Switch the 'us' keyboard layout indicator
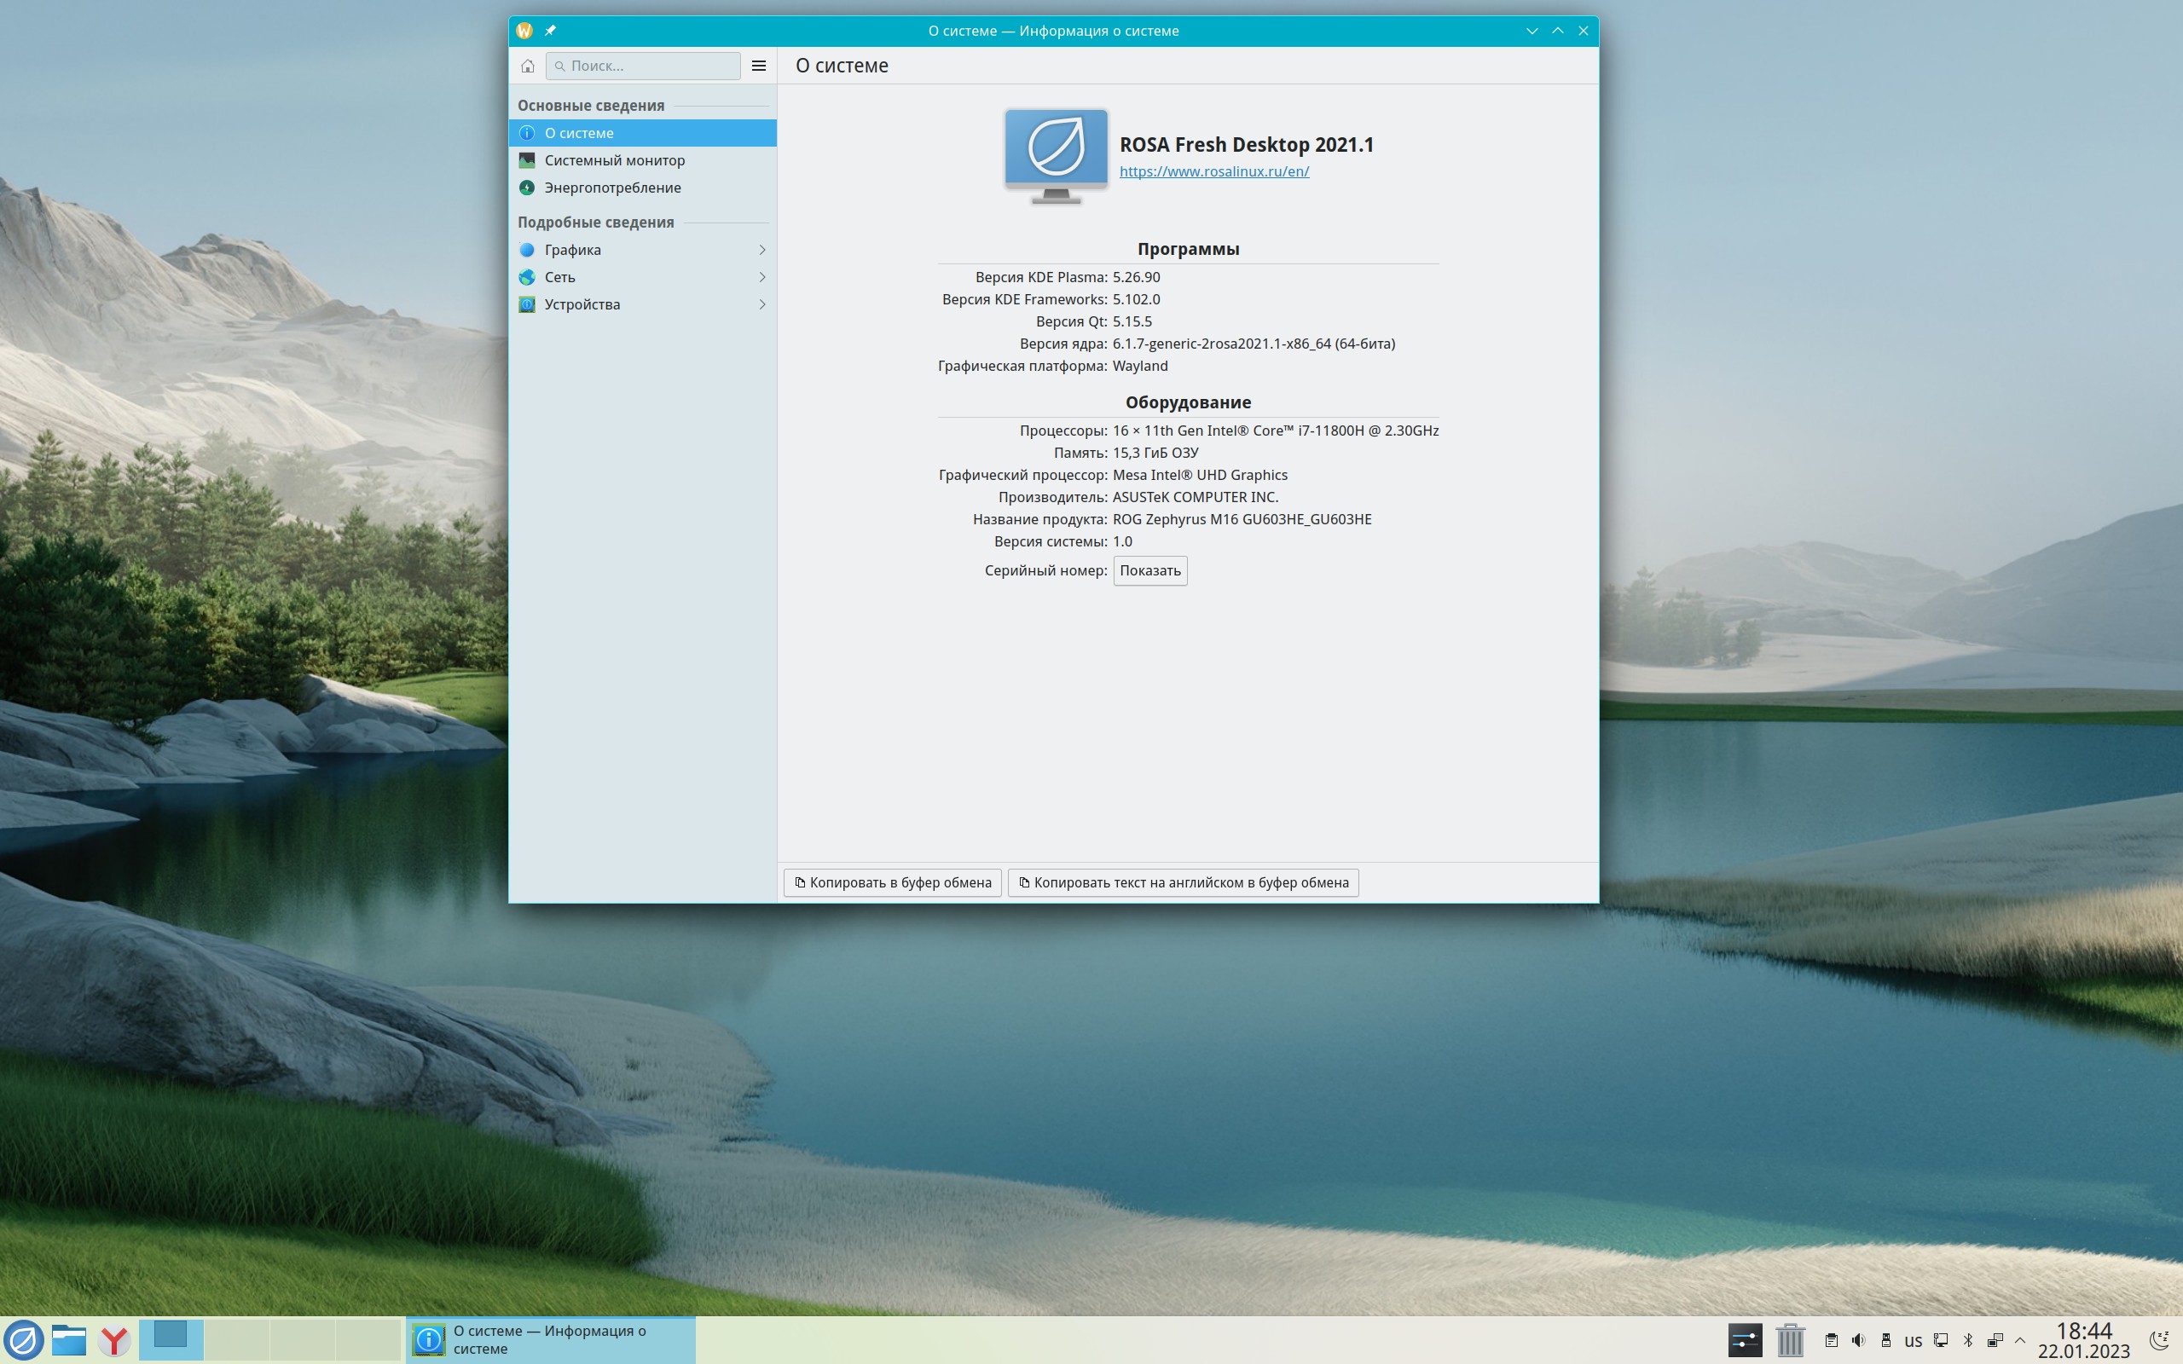2183x1364 pixels. [x=1914, y=1340]
